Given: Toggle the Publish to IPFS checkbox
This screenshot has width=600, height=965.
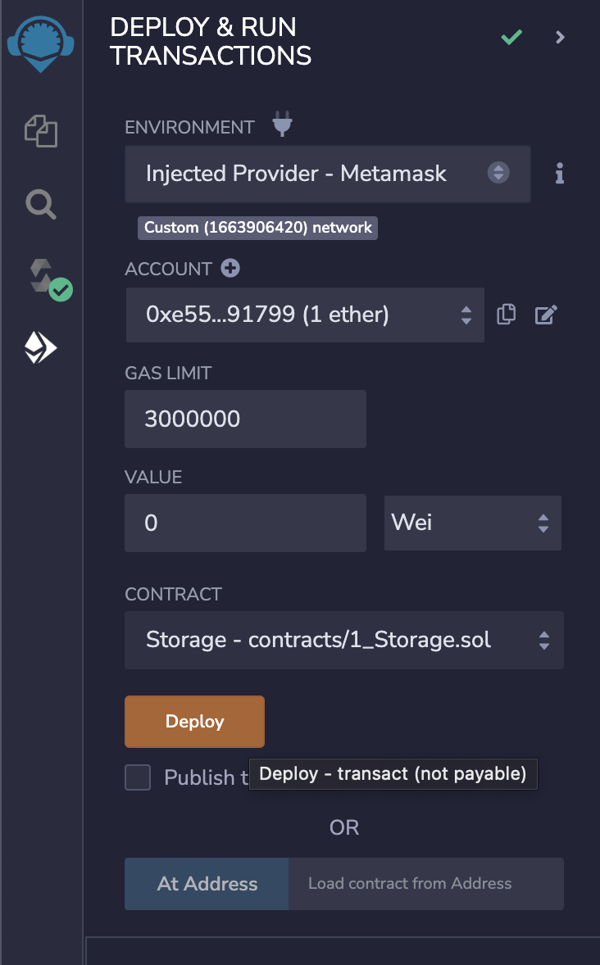Looking at the screenshot, I should coord(138,777).
